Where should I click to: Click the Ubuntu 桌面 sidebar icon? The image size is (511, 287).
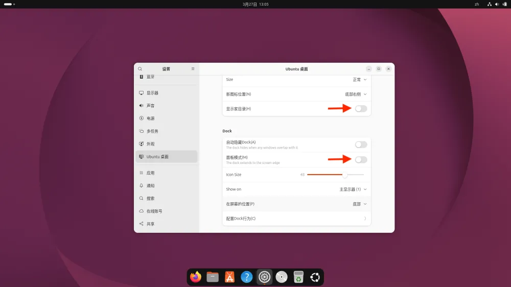[x=141, y=157]
